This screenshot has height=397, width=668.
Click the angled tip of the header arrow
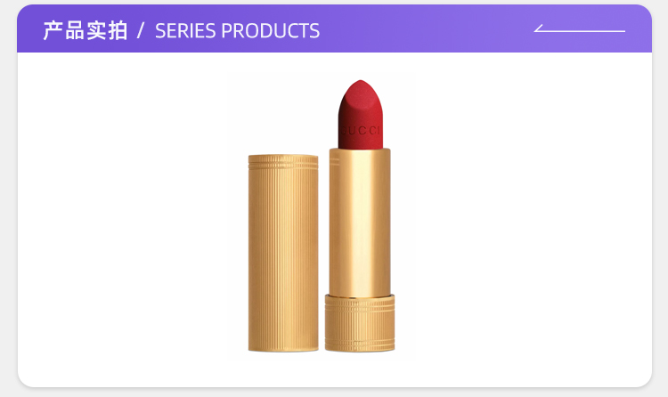click(539, 28)
